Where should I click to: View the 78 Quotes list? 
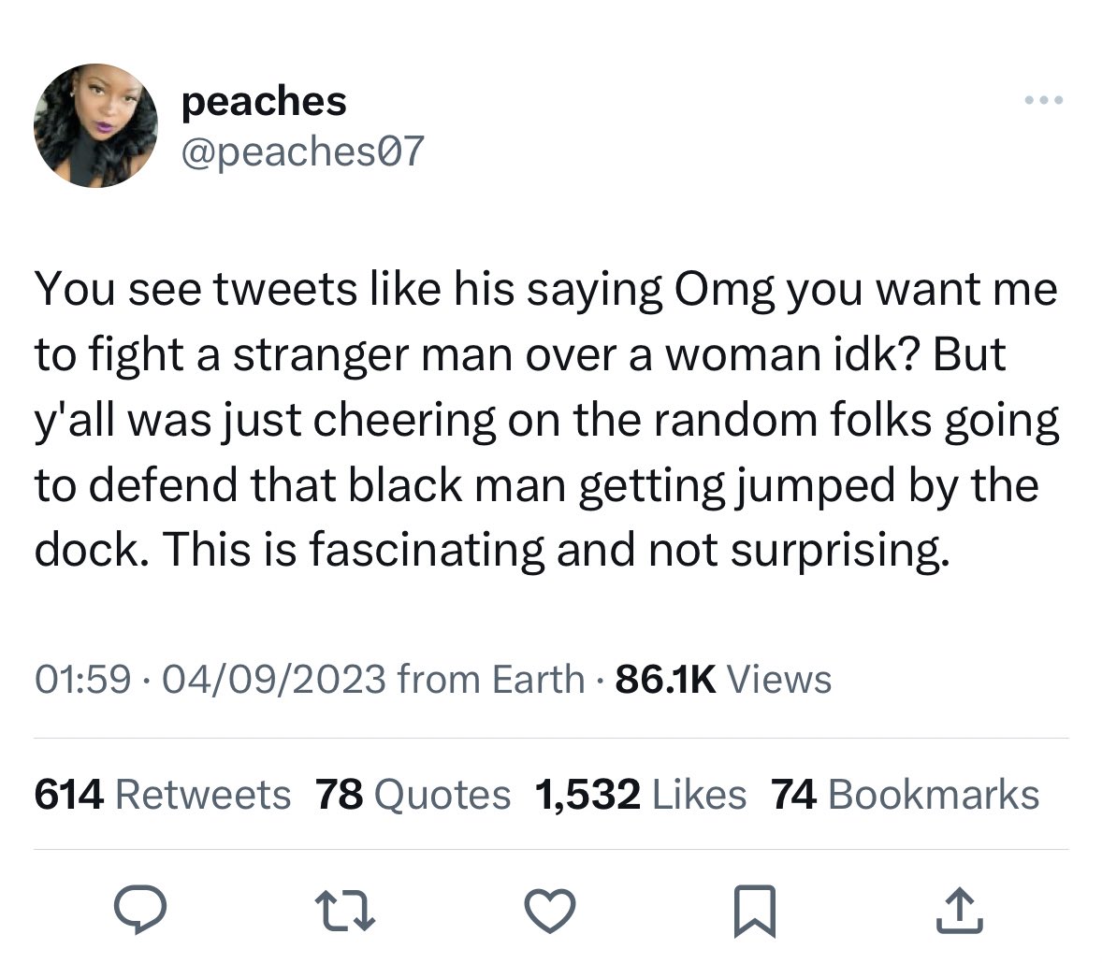(x=413, y=795)
